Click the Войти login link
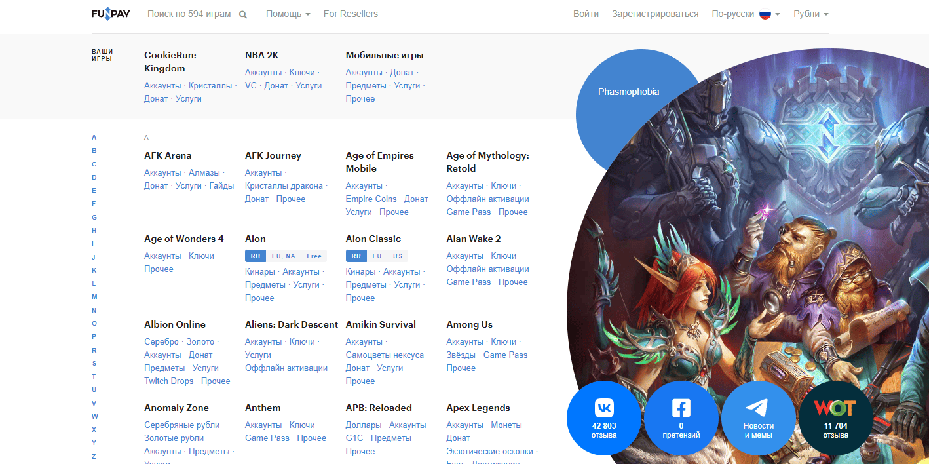 586,14
